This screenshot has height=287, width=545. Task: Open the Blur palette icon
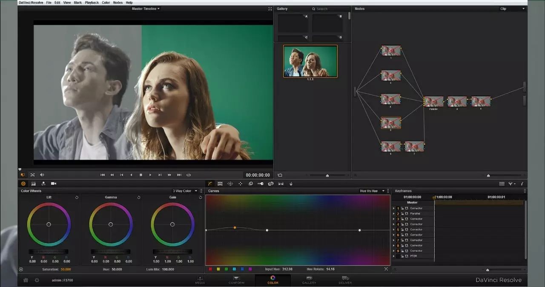(251, 184)
